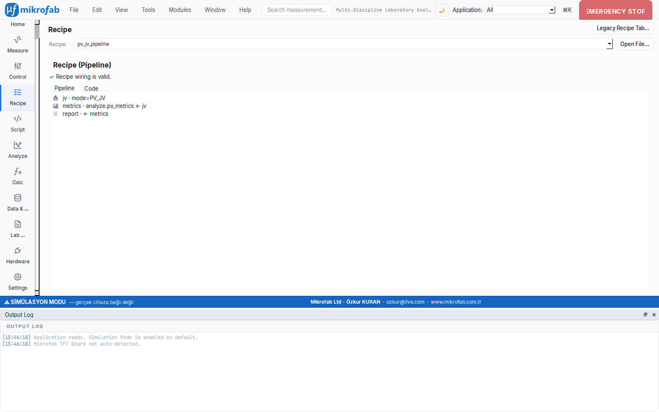Screen dimensions: 659x412
Task: Select the metrics analyze.pv_metrics row
Action: click(x=348, y=106)
